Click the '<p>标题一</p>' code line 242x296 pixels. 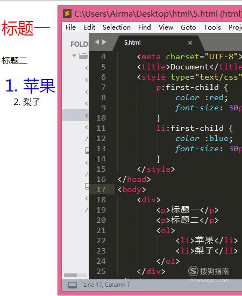pos(187,210)
